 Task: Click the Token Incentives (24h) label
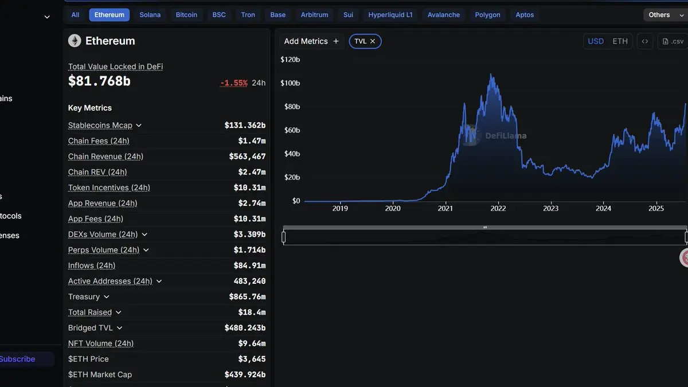[x=109, y=187]
